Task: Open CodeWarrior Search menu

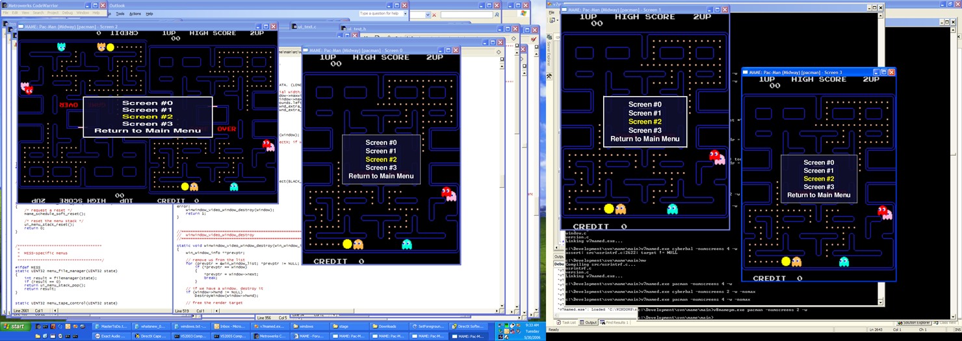Action: click(38, 13)
